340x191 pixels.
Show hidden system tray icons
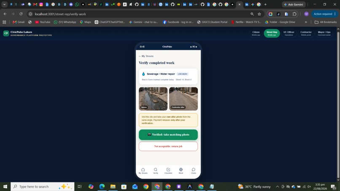[x=277, y=187]
